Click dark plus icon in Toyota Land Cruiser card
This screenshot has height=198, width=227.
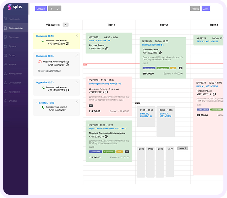(x=127, y=152)
